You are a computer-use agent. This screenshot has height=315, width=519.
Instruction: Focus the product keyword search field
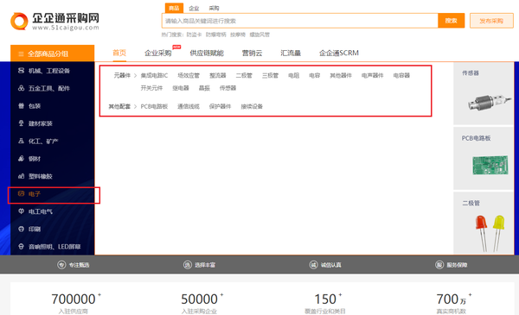pos(300,21)
